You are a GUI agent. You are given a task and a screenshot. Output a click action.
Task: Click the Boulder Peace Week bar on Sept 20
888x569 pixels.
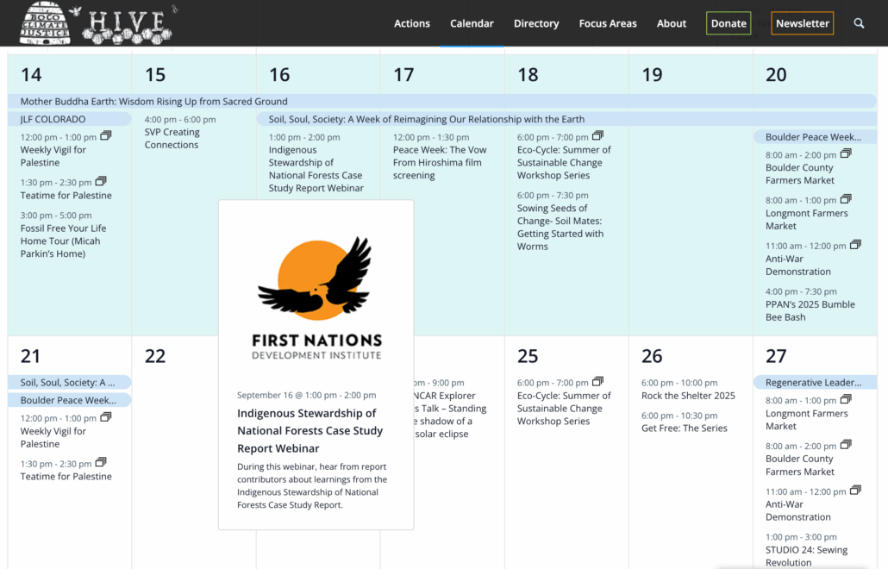pyautogui.click(x=813, y=137)
